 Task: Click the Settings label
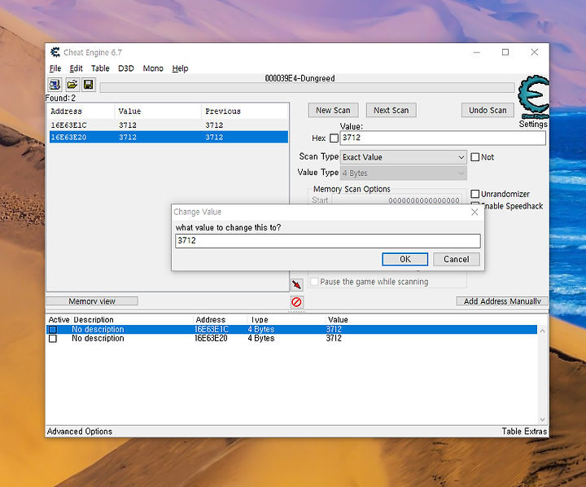[533, 124]
